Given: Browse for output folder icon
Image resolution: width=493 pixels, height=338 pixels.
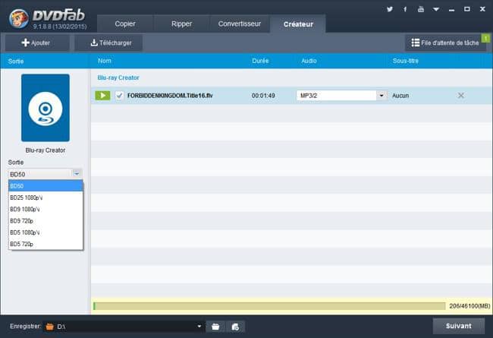Looking at the screenshot, I should tap(215, 327).
